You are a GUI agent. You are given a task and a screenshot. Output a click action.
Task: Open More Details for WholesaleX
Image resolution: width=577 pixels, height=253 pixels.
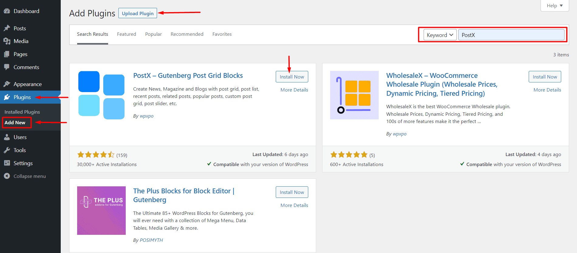pos(547,90)
